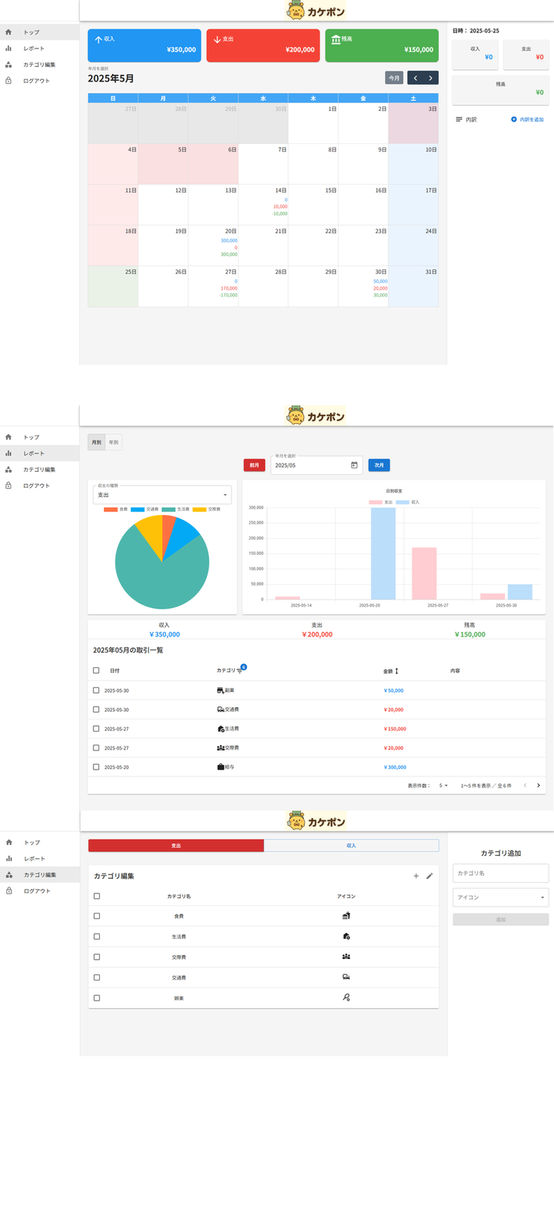Open the 表示件数 rows-per-page dropdown

[x=444, y=786]
